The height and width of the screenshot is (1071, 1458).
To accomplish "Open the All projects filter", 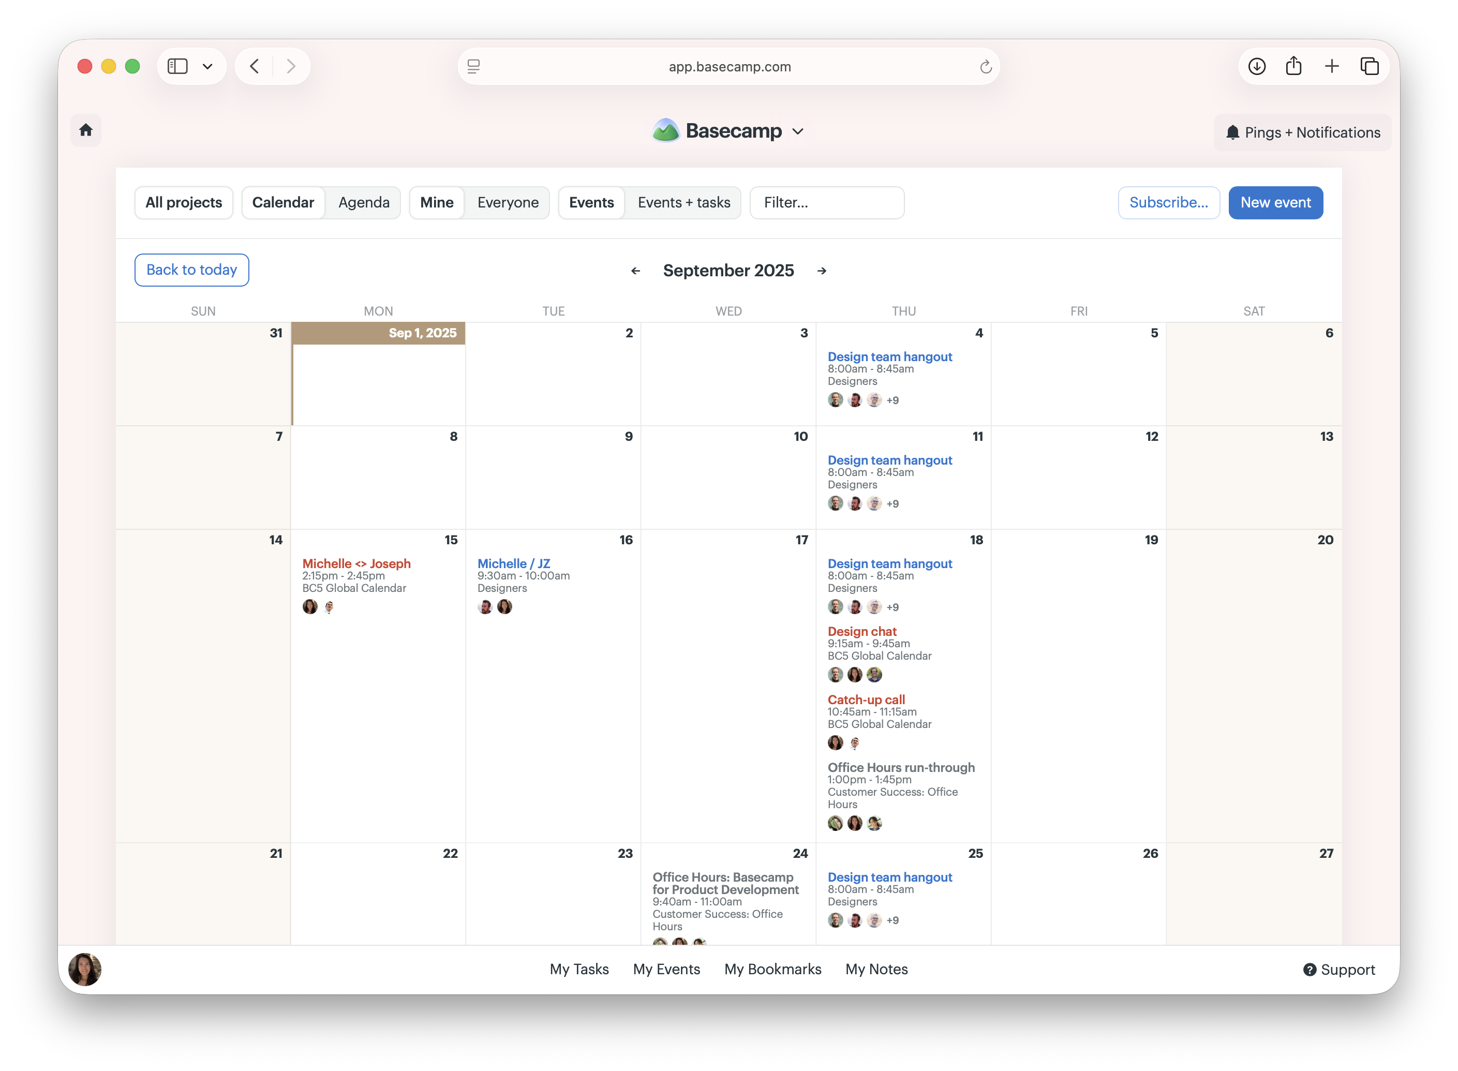I will tap(184, 202).
